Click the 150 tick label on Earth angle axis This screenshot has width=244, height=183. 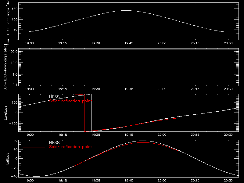(x=14, y=9)
